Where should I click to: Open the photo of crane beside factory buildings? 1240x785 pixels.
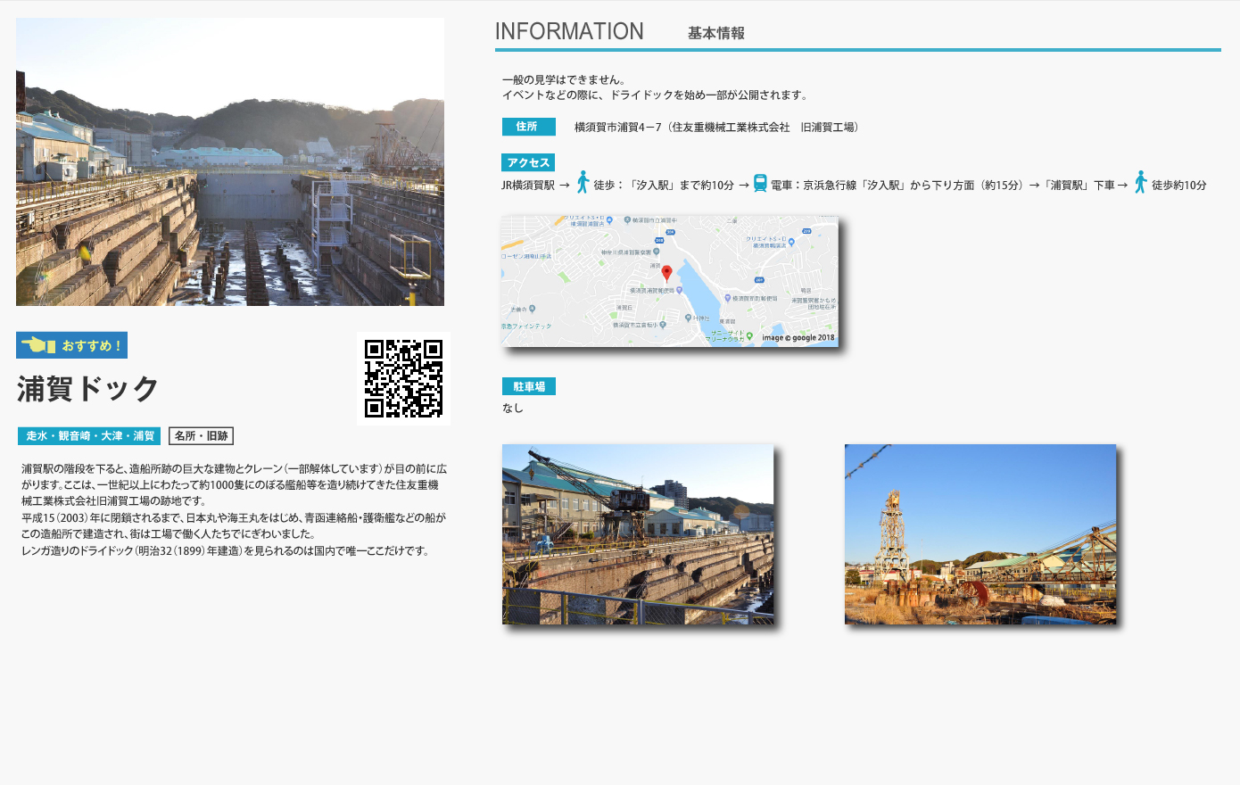[638, 534]
